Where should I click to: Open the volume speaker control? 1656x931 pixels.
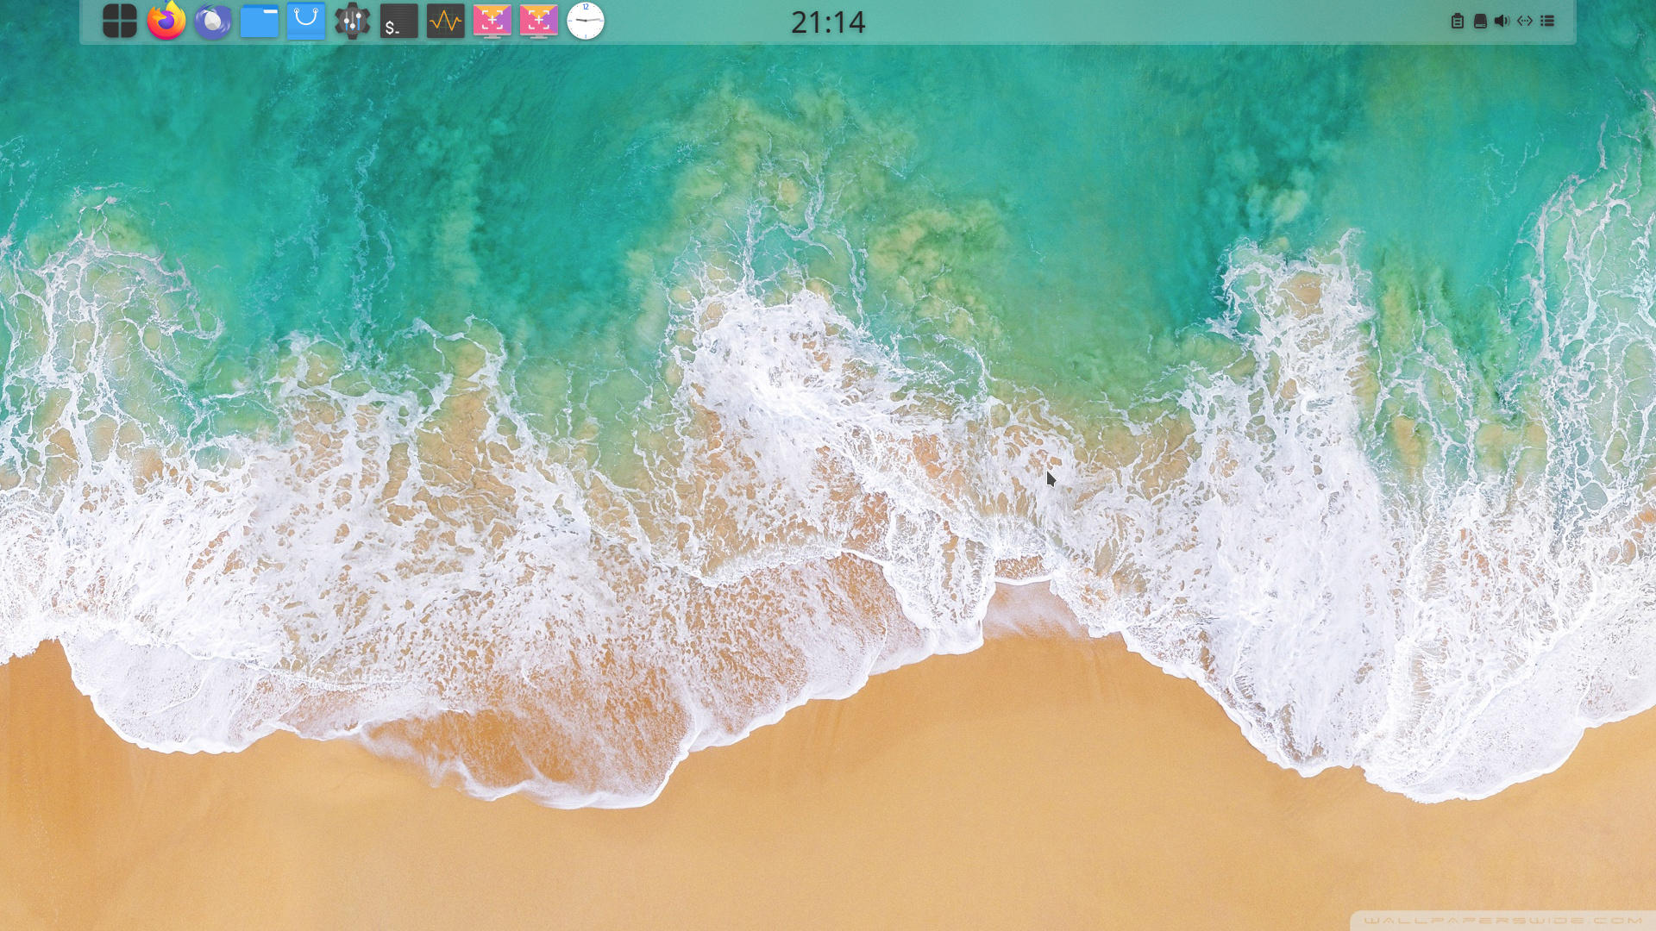click(1502, 22)
